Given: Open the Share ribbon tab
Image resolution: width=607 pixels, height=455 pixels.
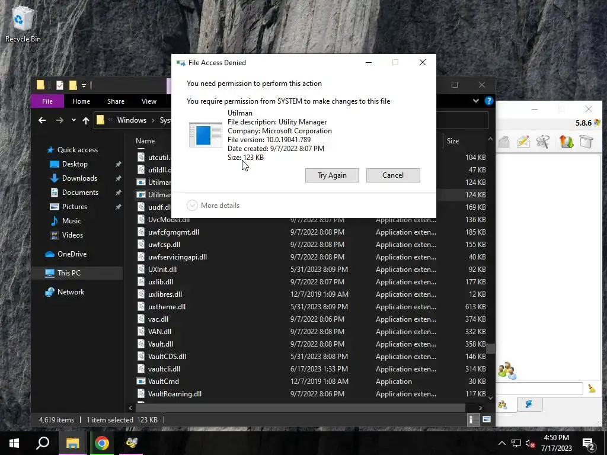Looking at the screenshot, I should point(116,101).
